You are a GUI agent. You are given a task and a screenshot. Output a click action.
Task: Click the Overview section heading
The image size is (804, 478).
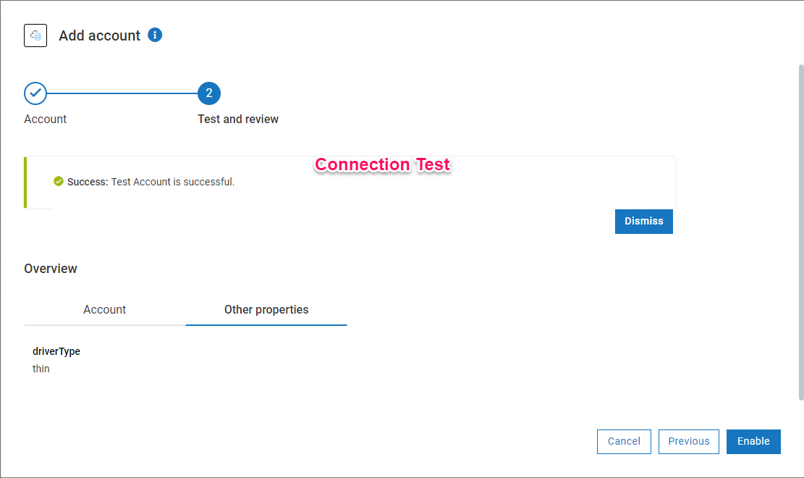[x=51, y=269]
